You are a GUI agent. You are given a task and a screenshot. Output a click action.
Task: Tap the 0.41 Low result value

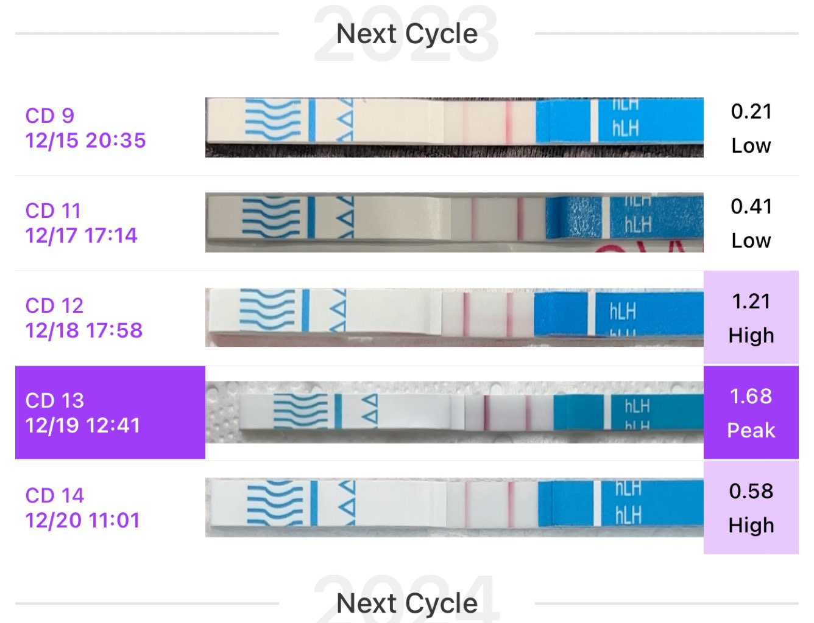(751, 223)
